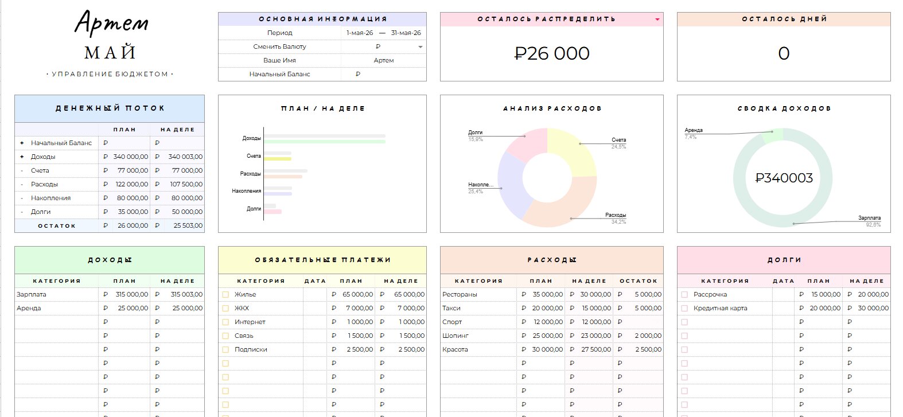
Task: Click the МАЙ month title
Action: (110, 53)
